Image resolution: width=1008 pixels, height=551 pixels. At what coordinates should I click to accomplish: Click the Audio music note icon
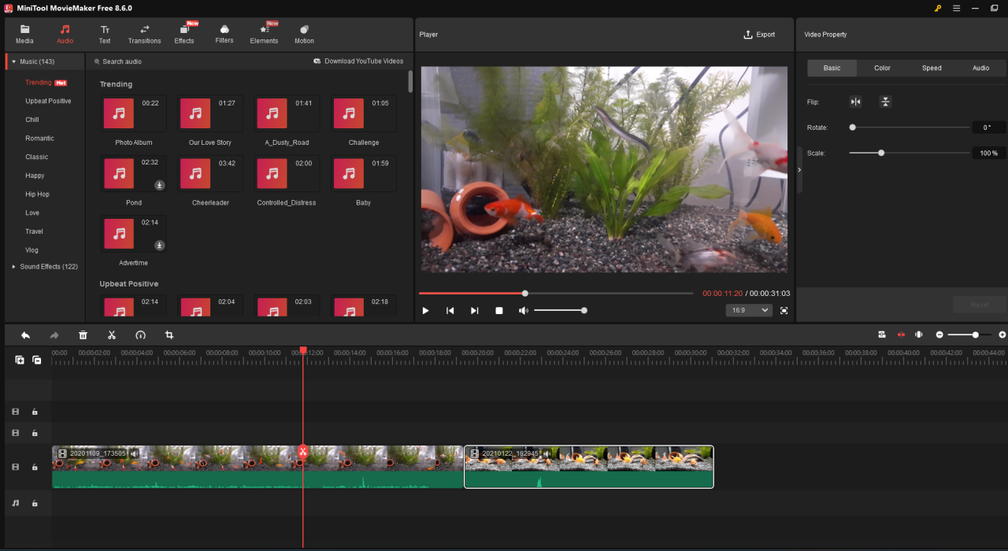click(65, 29)
